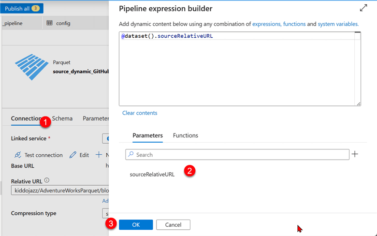Click the plus icon to add a parameter
The height and width of the screenshot is (236, 377).
tap(355, 154)
